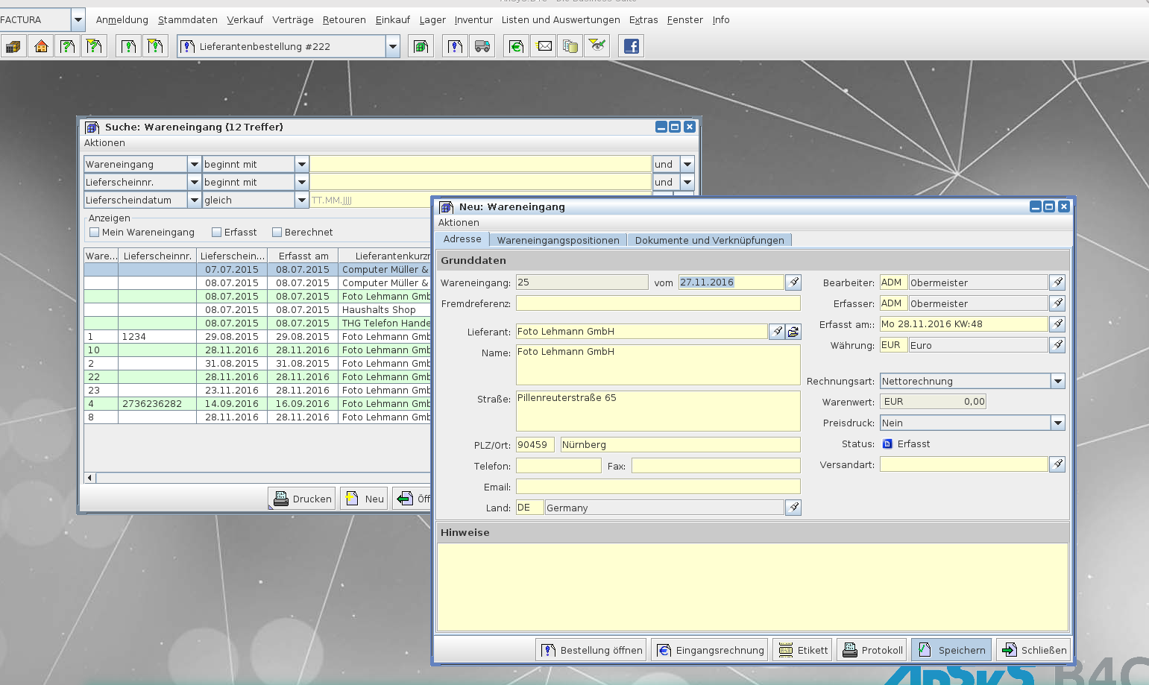Click the delivery truck toolbar icon
Image resolution: width=1149 pixels, height=685 pixels.
482,46
